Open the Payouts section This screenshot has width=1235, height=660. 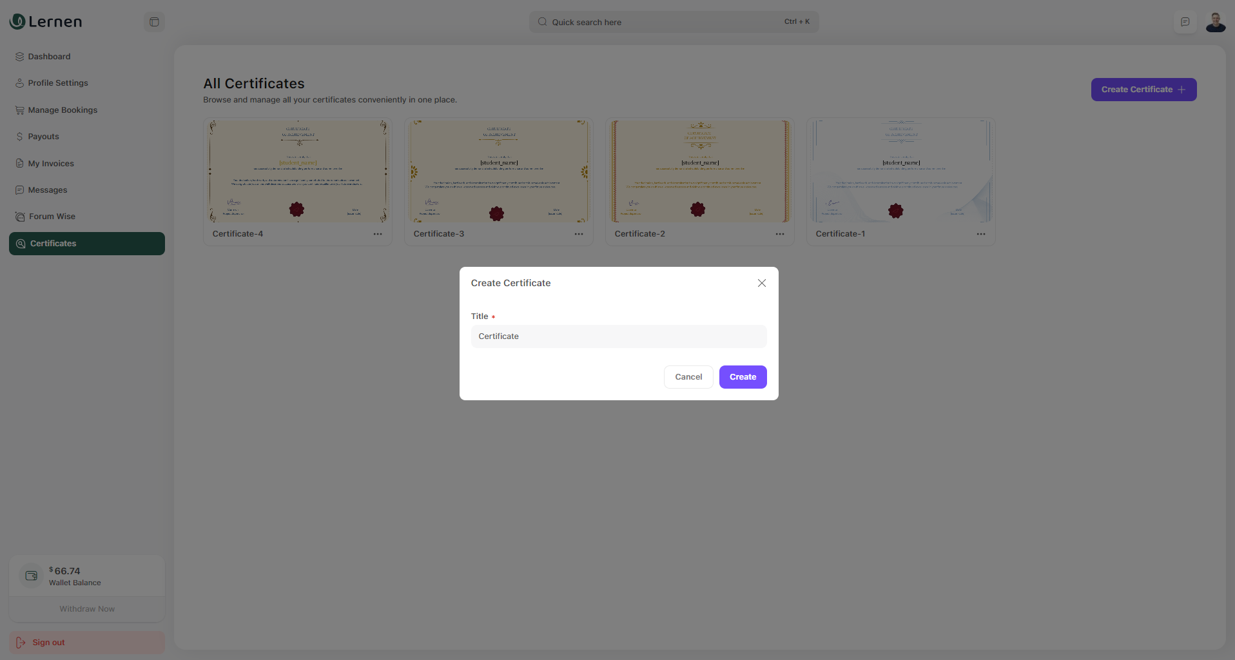tap(43, 137)
